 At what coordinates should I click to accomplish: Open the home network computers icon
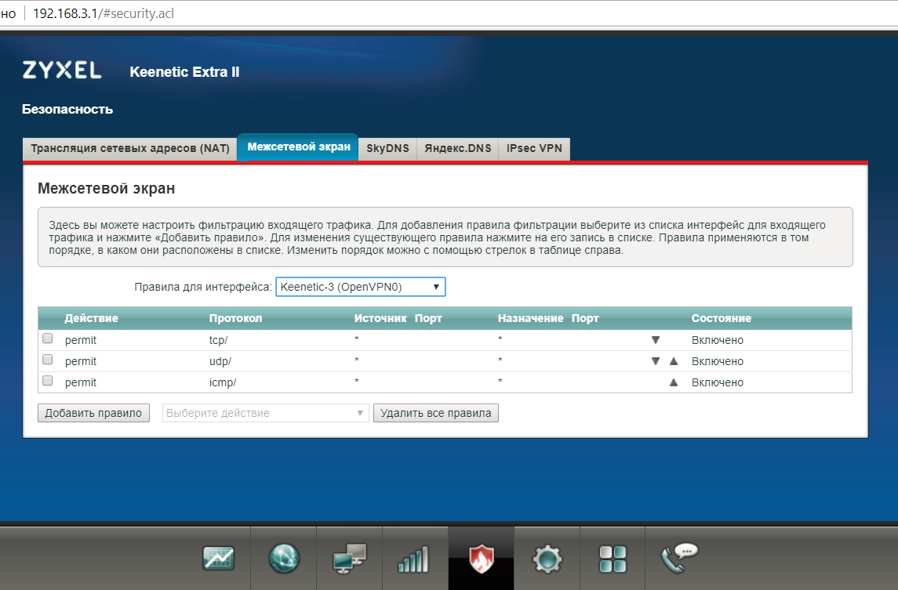349,559
